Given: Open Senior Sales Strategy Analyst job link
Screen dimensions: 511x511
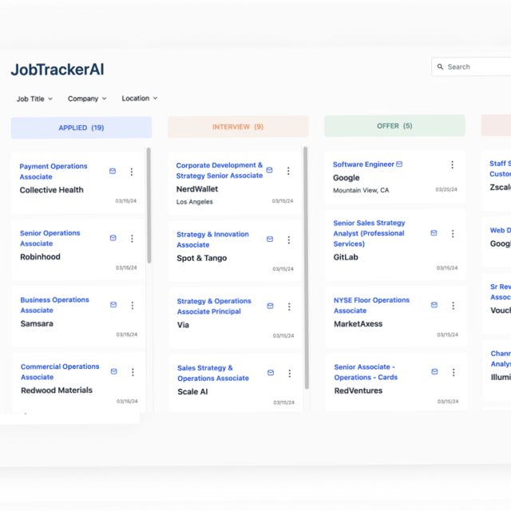Looking at the screenshot, I should point(369,233).
